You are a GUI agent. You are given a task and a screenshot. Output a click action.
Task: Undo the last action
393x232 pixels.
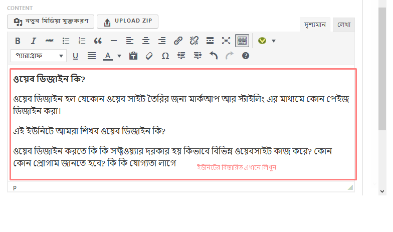tap(214, 56)
